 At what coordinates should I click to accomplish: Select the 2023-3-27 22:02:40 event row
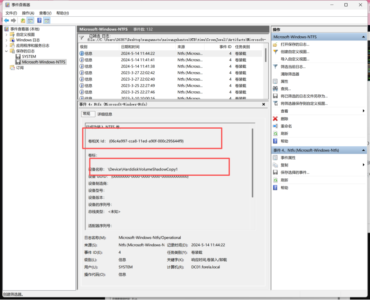170,79
